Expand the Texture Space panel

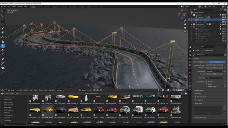199,90
